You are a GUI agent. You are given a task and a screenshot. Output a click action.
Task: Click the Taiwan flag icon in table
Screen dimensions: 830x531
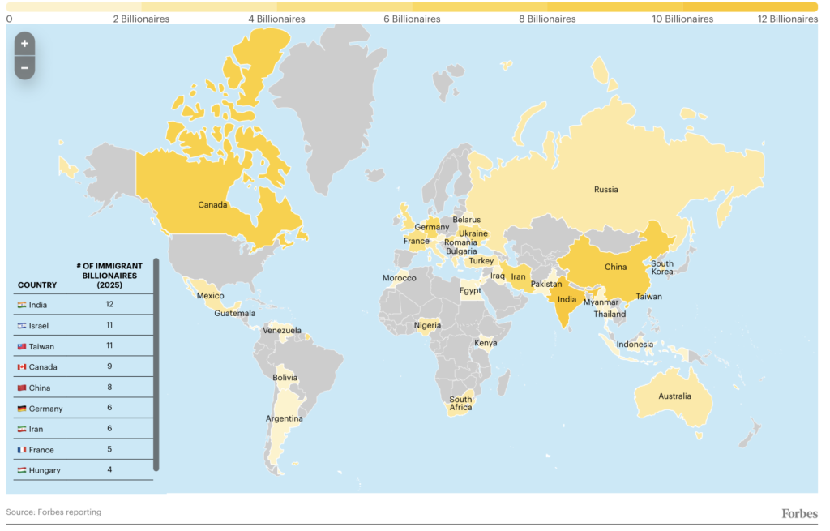tap(21, 346)
